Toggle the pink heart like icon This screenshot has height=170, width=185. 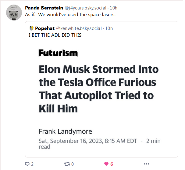106,164
